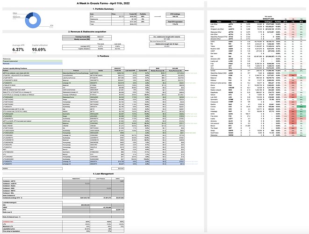
Task: Select the '4. Loan Management' section header
Action: click(x=103, y=174)
